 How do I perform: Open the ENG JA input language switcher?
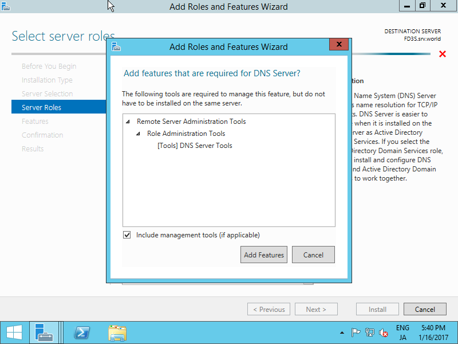(x=402, y=333)
